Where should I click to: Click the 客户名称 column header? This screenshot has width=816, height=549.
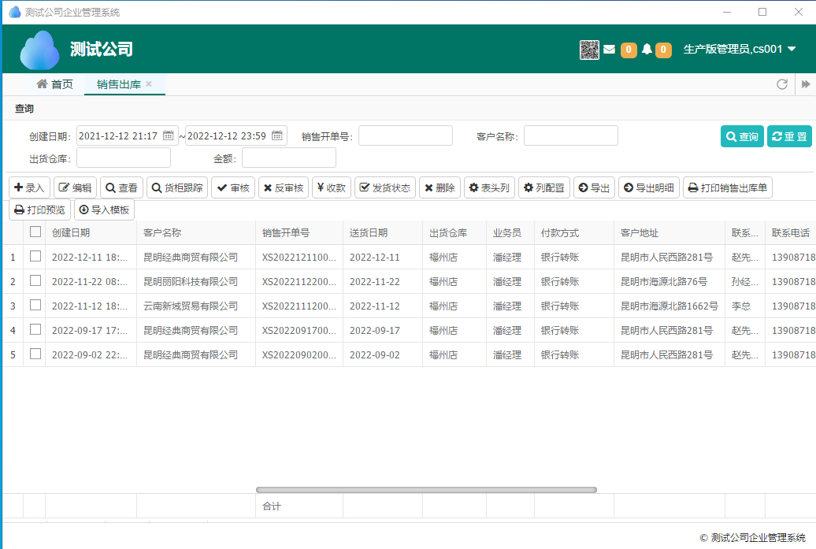pos(196,232)
